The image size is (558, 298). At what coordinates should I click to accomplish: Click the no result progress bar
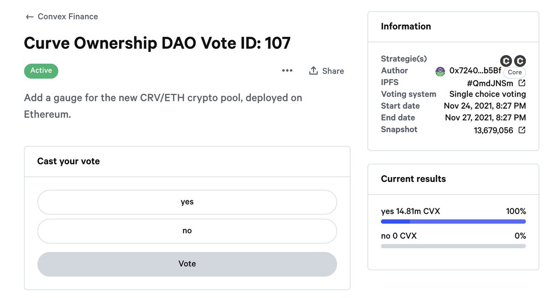453,246
